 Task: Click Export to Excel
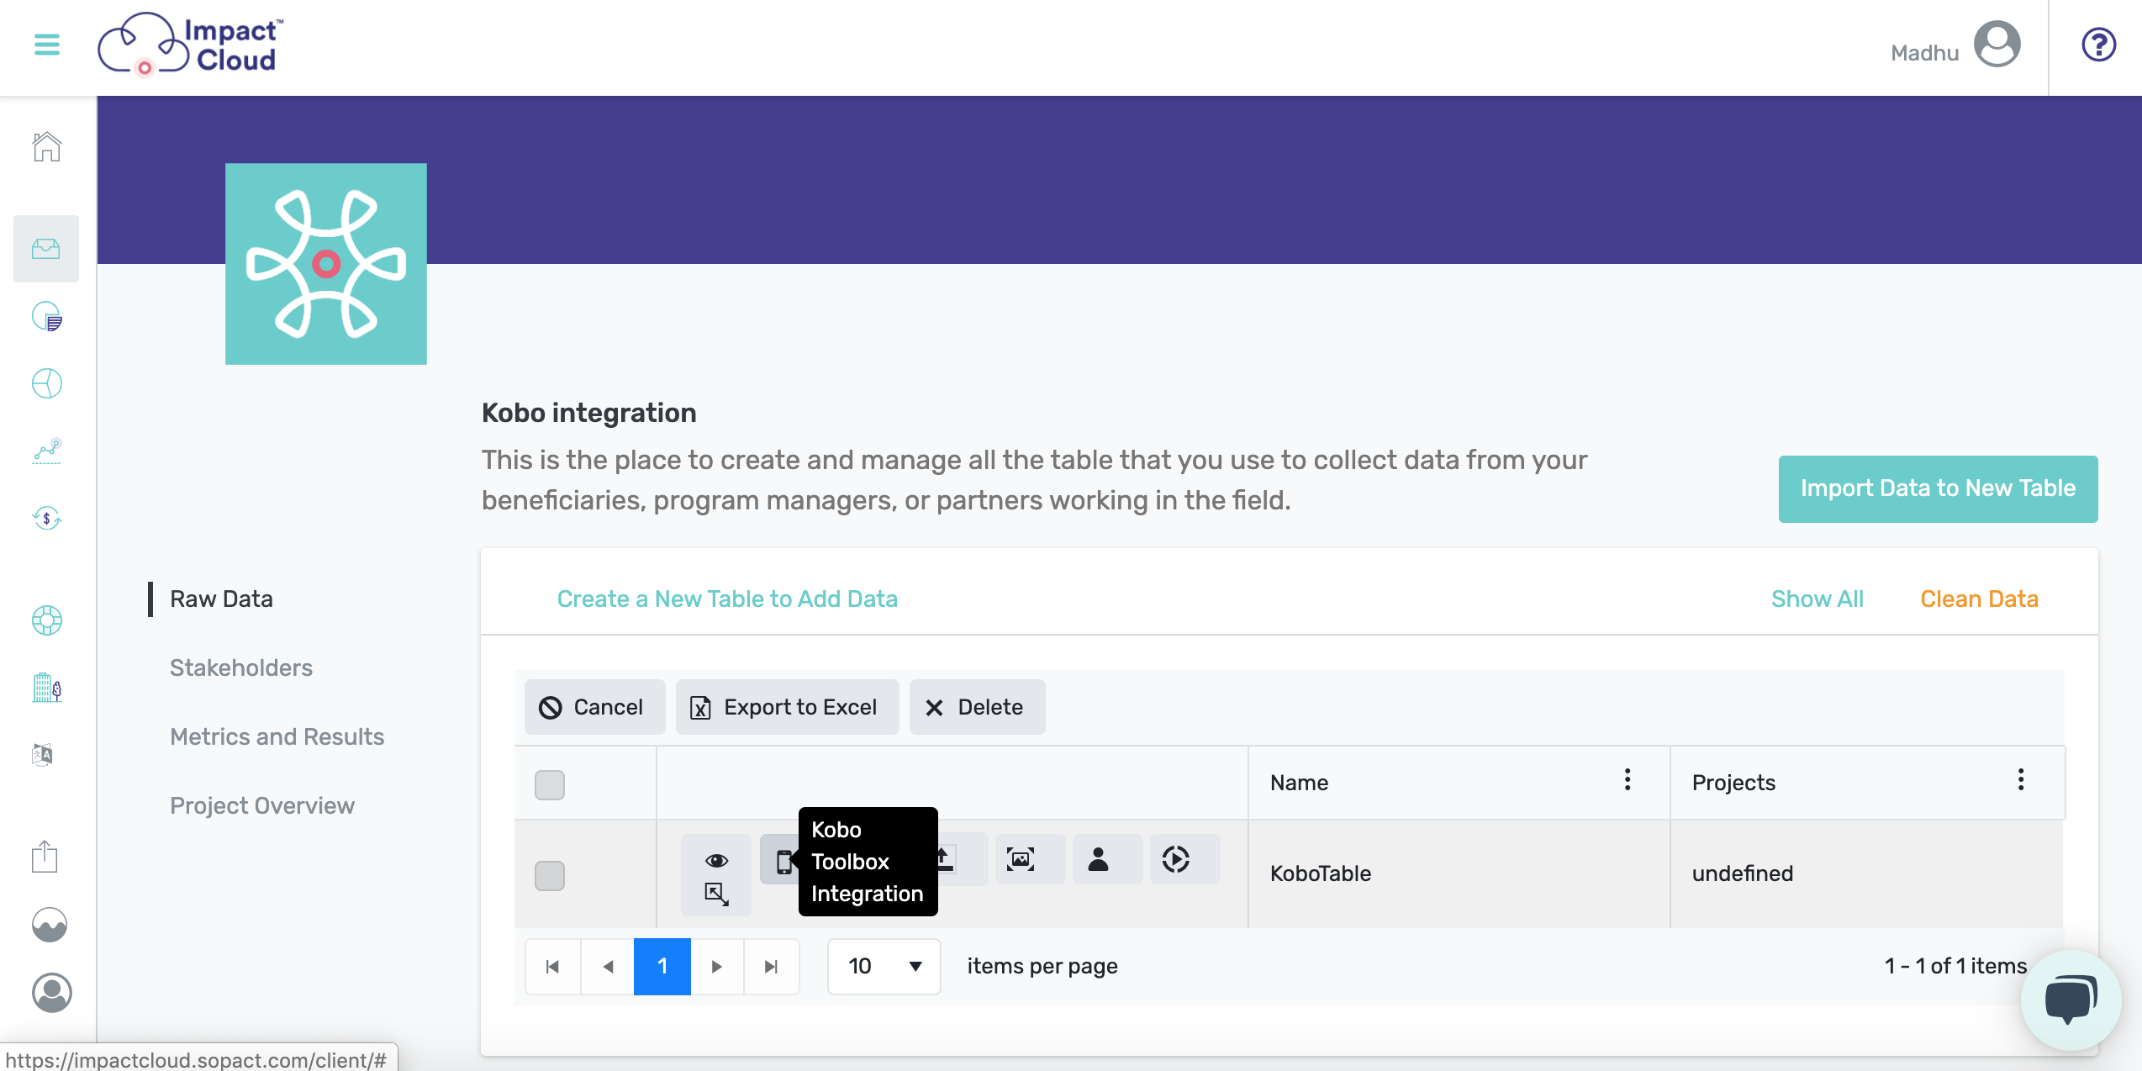(787, 707)
